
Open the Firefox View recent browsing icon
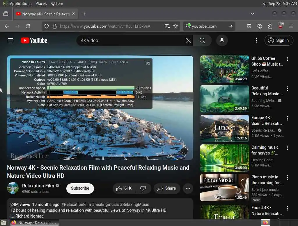(6, 14)
